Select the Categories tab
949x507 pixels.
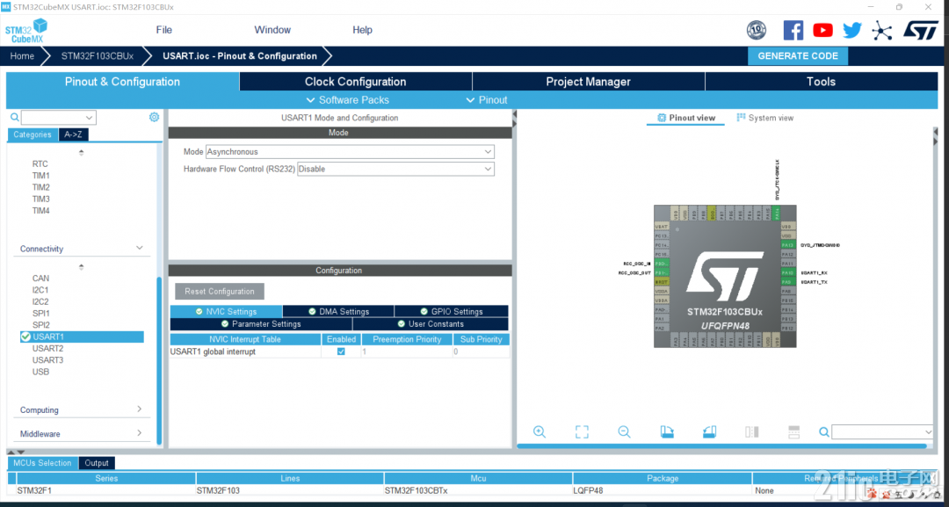pos(33,134)
